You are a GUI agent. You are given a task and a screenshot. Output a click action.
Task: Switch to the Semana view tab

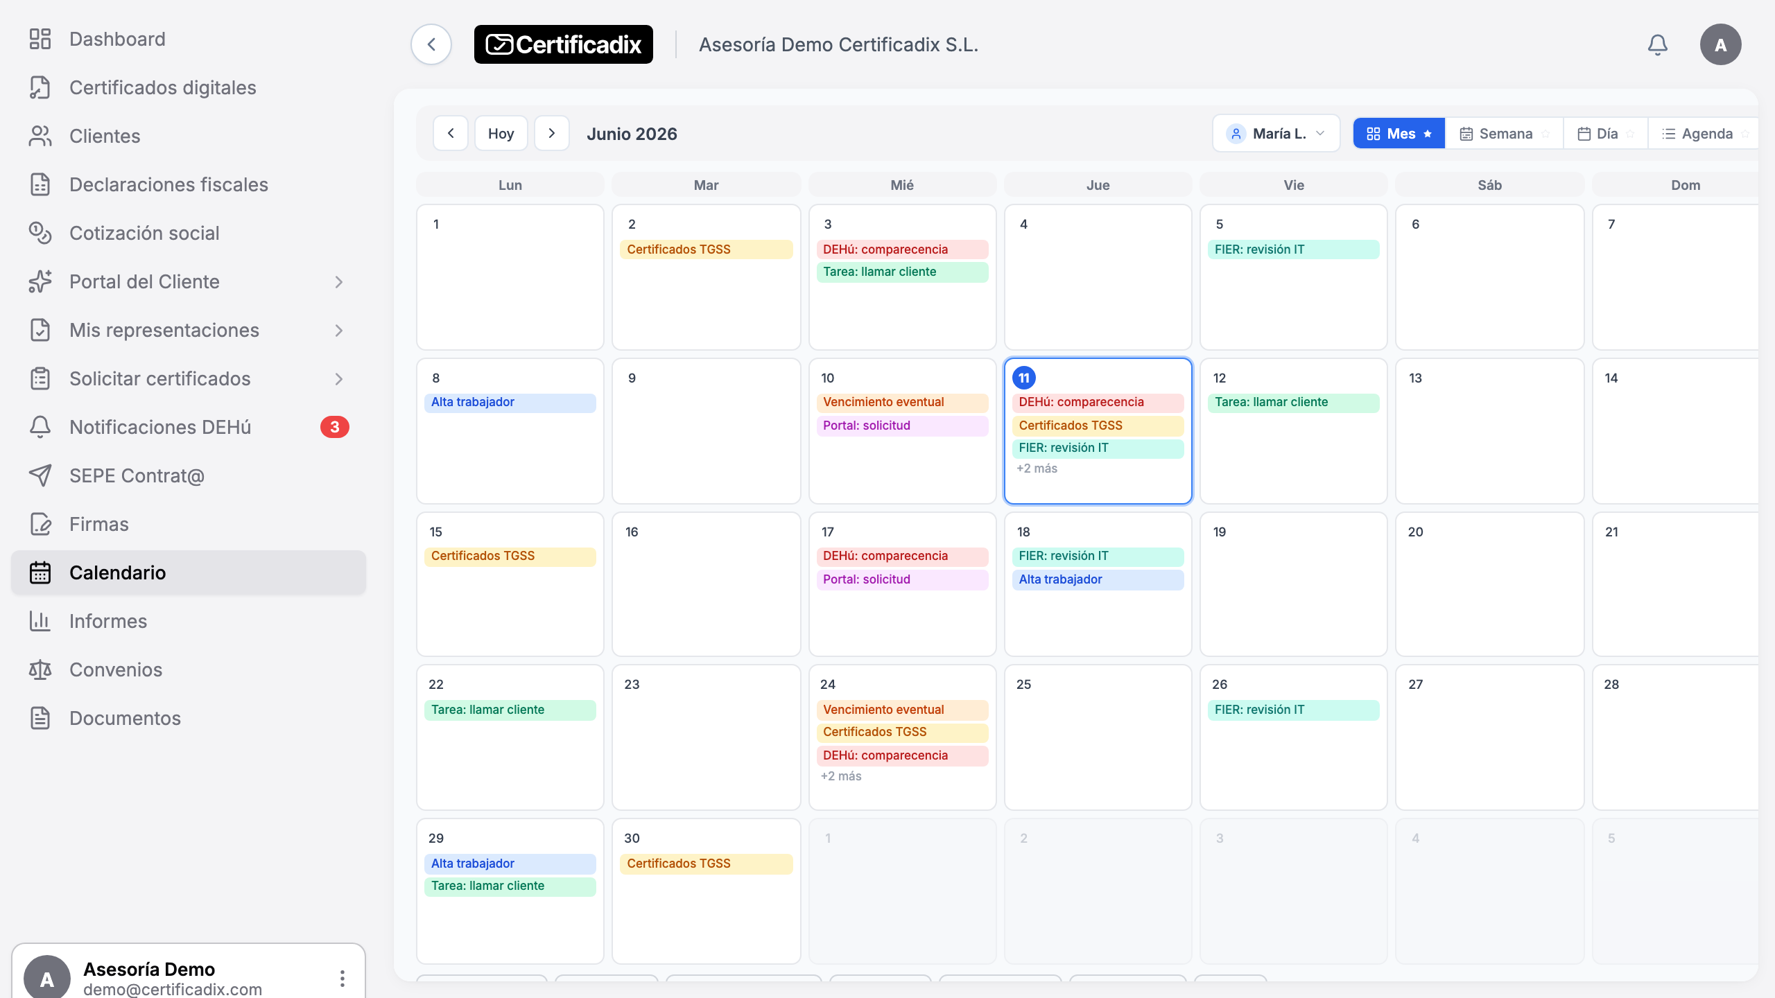(1504, 133)
